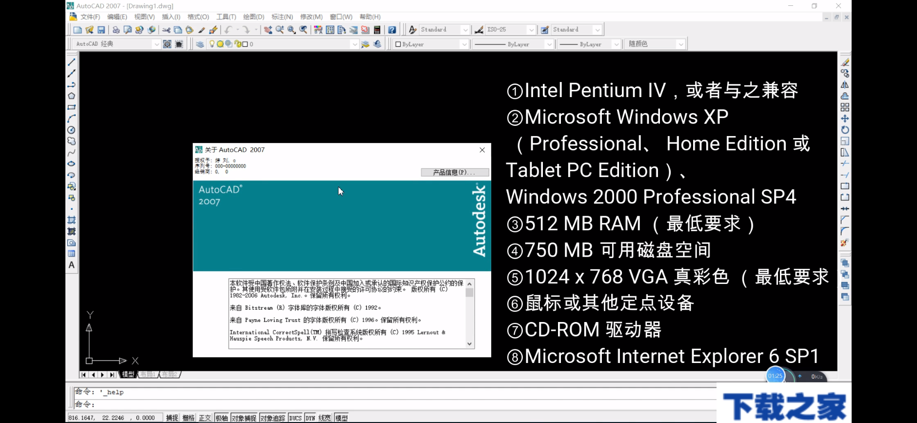Toggle DUCS in status bar

[x=296, y=418]
